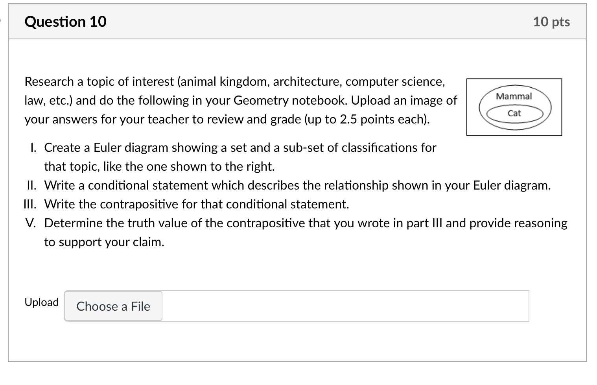
Task: Click the 'Research a topic of interest' paragraph
Action: [x=241, y=100]
